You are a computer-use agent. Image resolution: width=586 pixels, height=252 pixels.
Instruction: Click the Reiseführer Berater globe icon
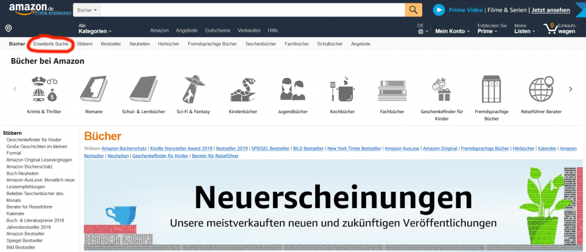tap(540, 89)
